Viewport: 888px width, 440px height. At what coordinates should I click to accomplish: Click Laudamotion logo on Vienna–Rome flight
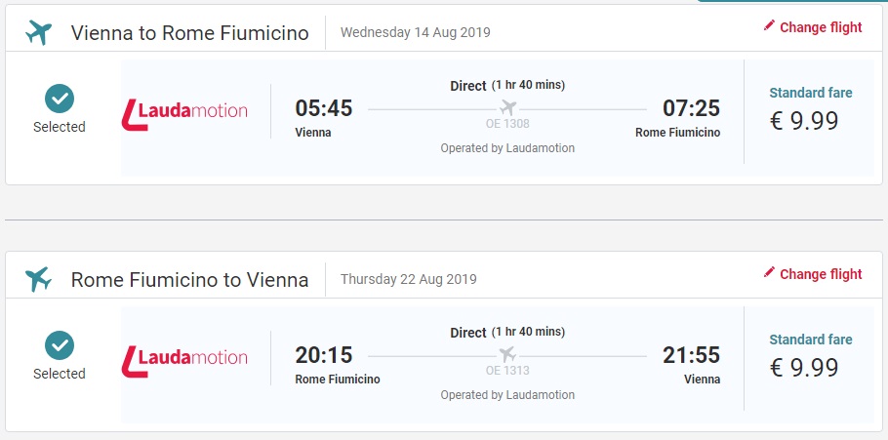coord(185,112)
